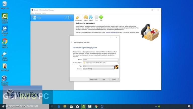Click the New virtual machine icon
193x109 pixels.
(96, 18)
